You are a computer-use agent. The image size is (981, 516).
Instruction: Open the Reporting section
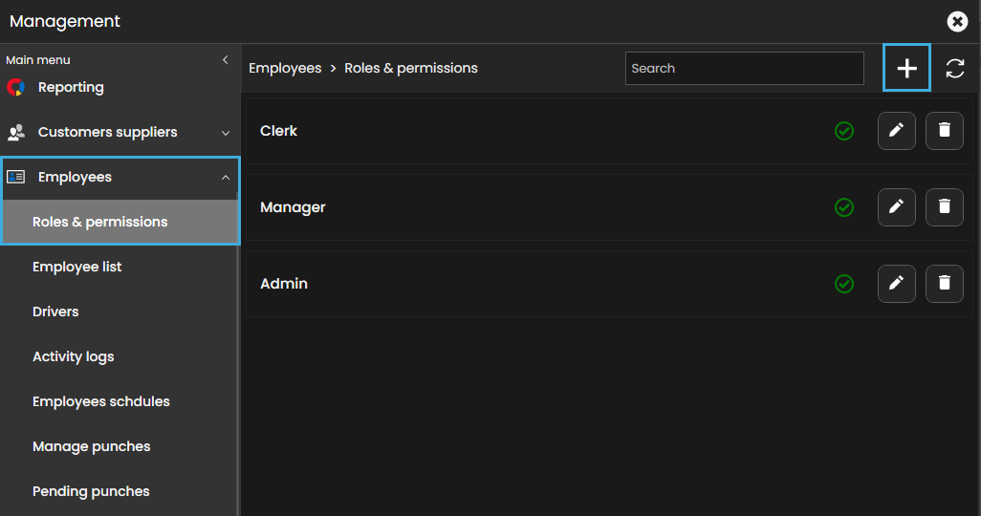[x=71, y=87]
